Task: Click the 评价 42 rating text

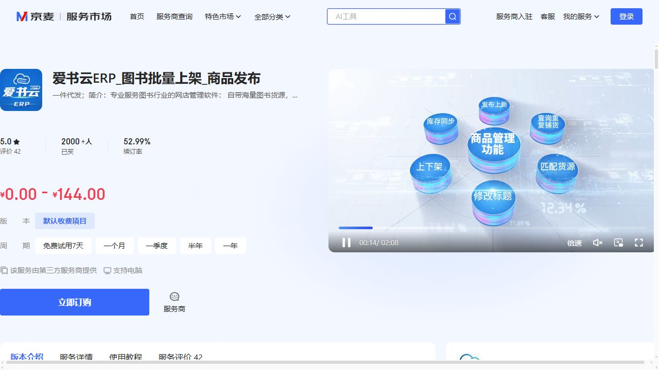Action: pos(10,152)
